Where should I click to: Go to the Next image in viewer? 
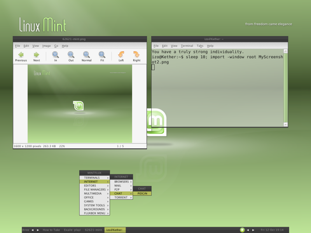point(37,57)
